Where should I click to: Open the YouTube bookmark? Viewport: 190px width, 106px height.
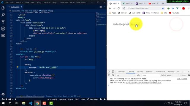[174, 13]
